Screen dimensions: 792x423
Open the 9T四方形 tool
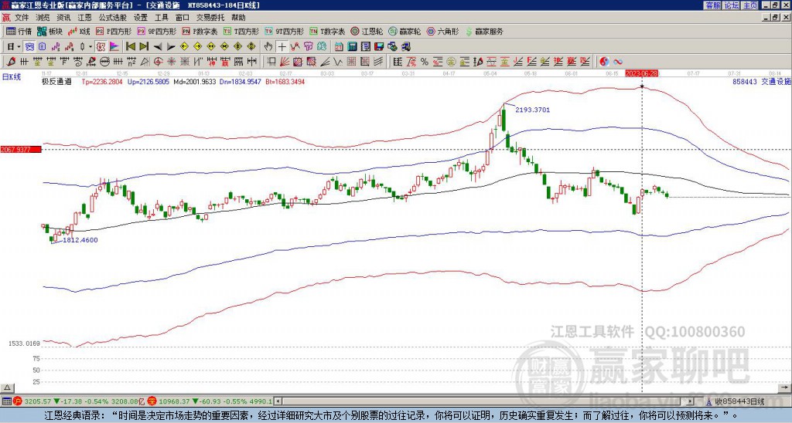tap(285, 31)
